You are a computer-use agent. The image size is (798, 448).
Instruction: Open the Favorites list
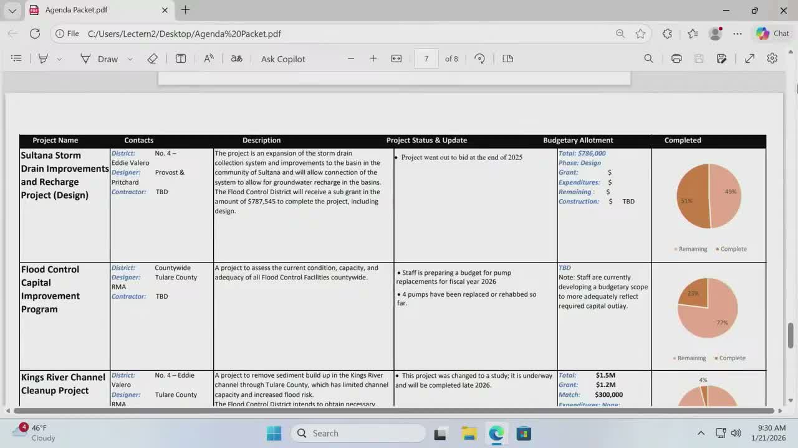[693, 34]
